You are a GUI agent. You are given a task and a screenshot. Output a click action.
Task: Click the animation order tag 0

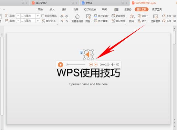point(82,53)
